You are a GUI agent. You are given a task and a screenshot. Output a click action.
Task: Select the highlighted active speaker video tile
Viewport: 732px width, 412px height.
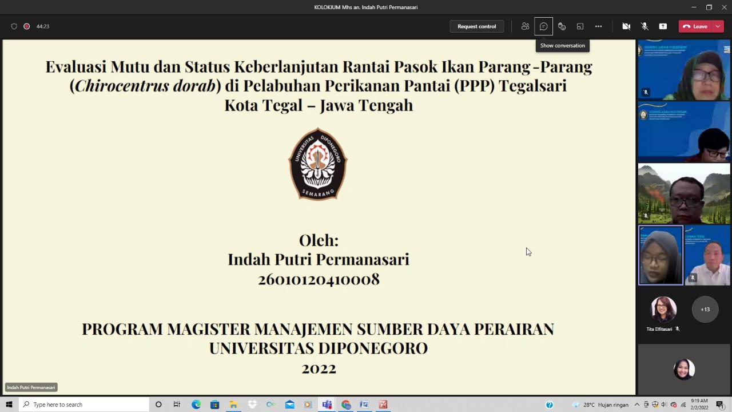click(x=661, y=255)
